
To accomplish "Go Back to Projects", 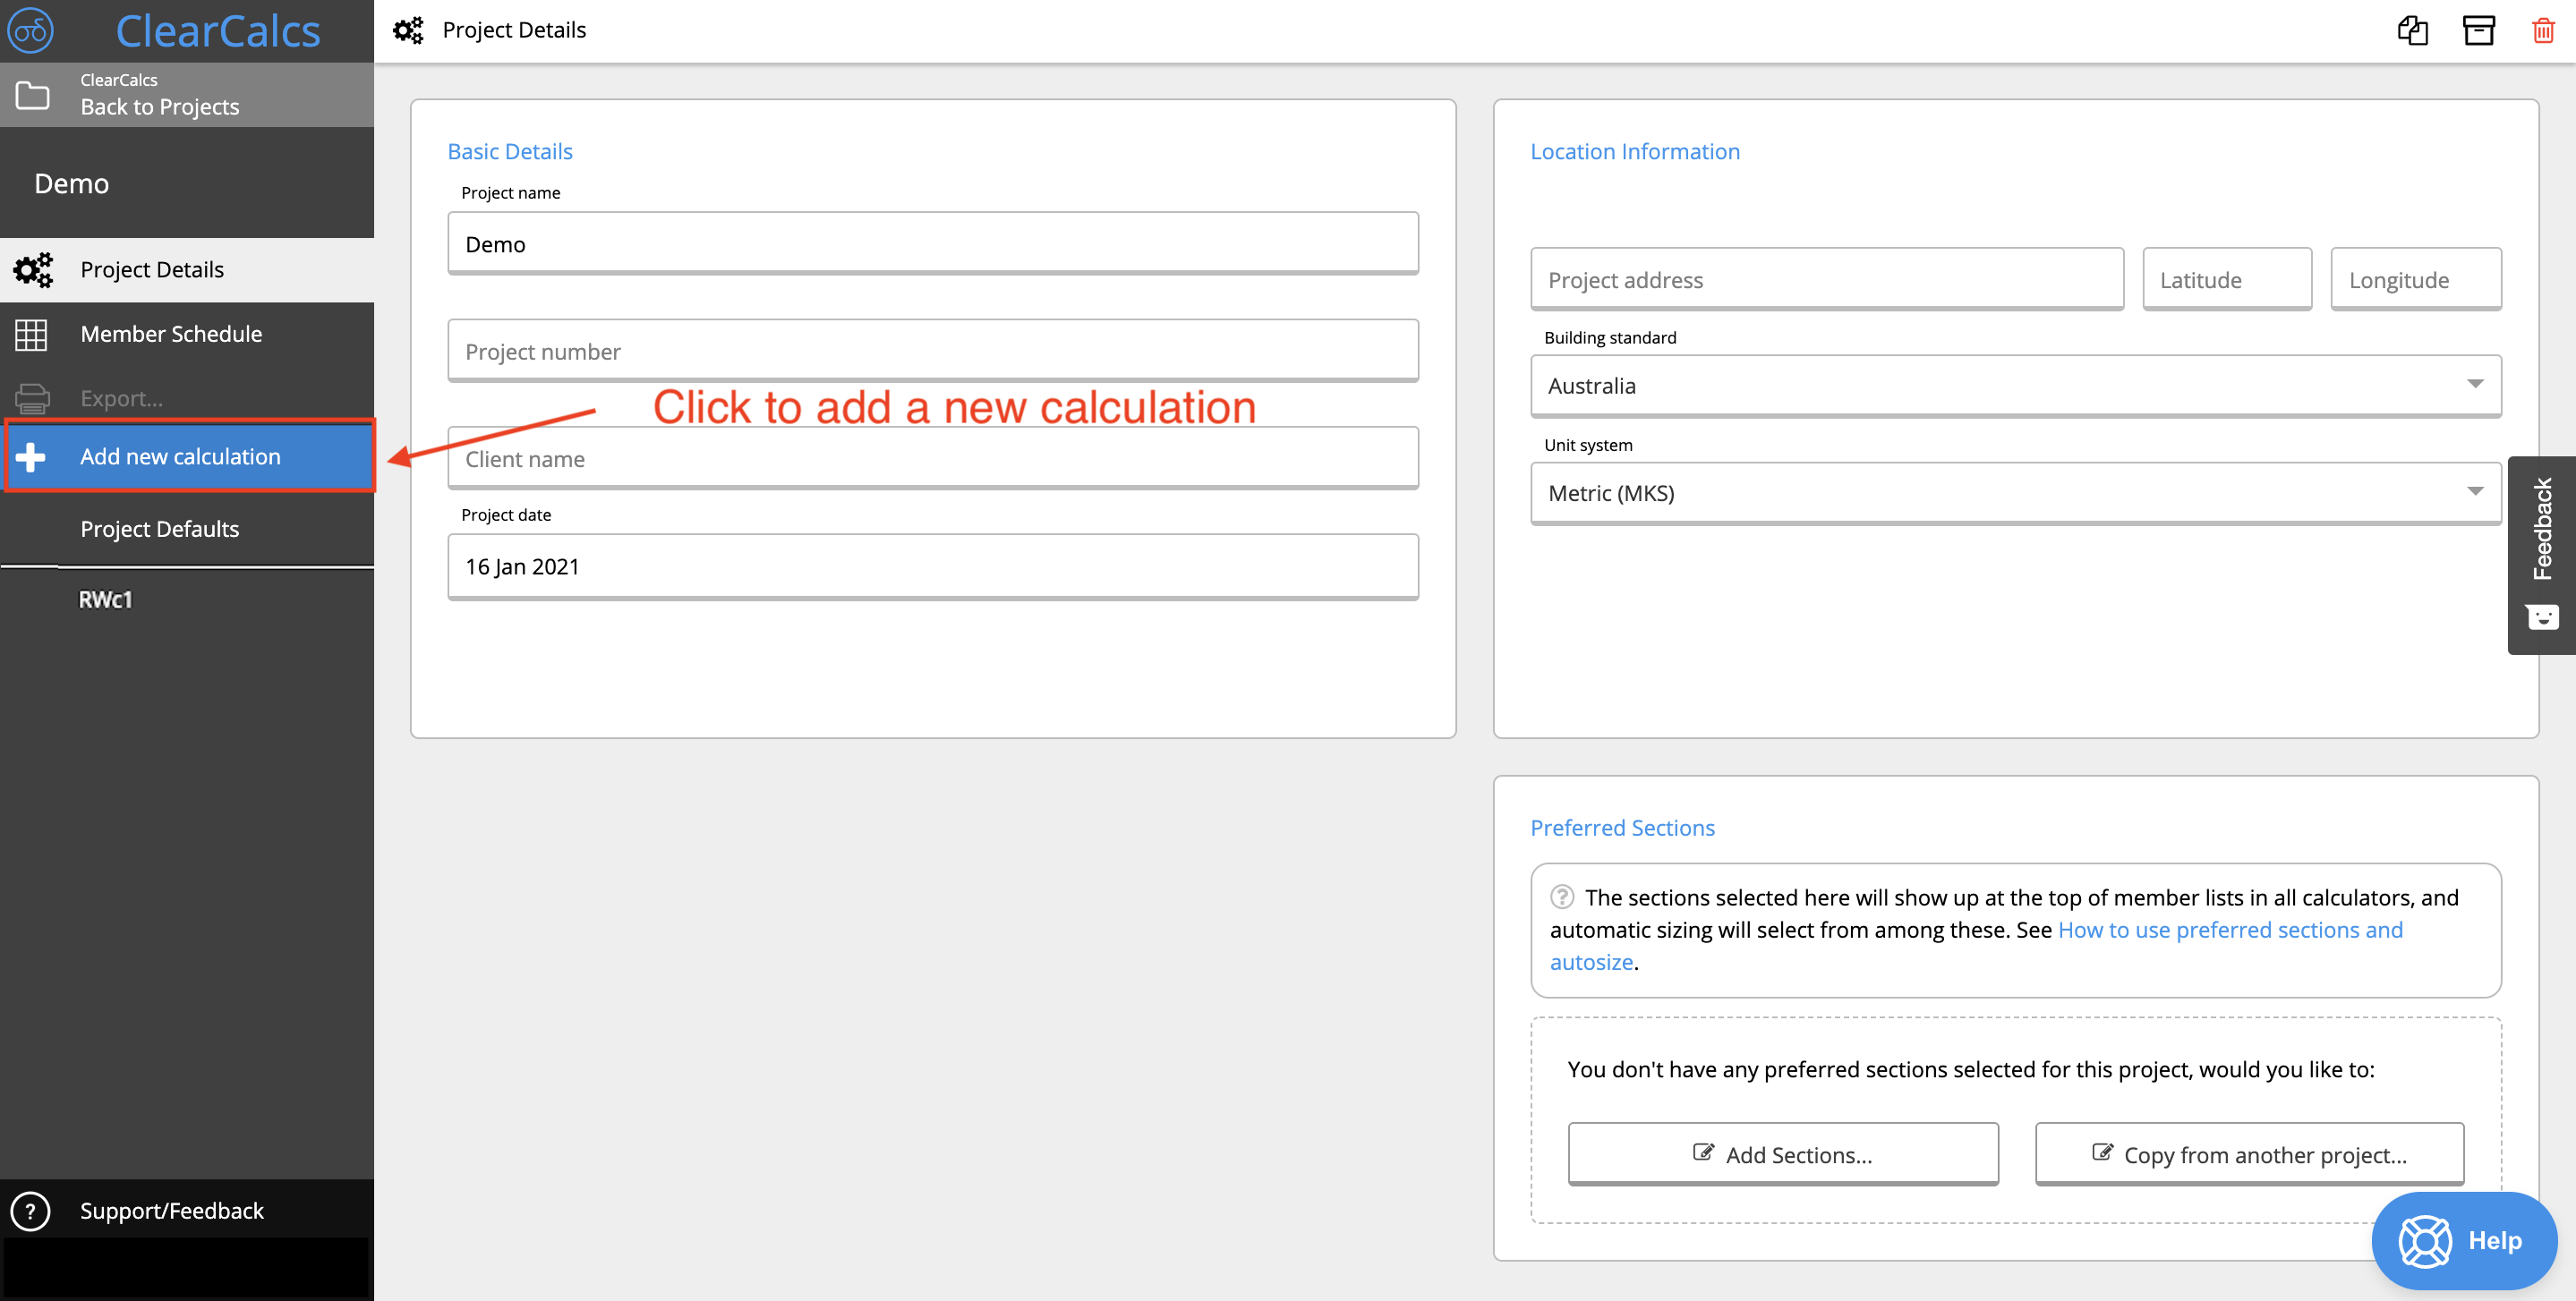I will pos(187,95).
